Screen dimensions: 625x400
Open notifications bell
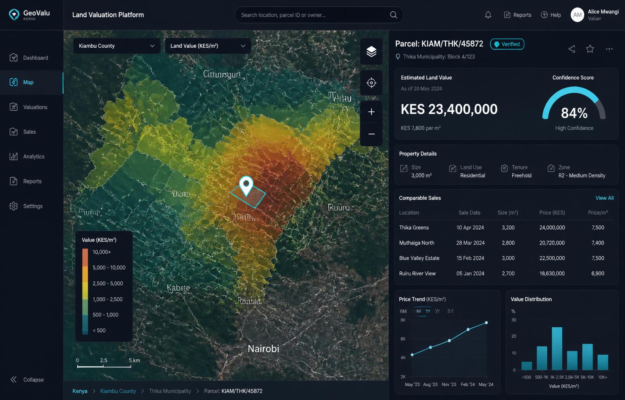pyautogui.click(x=488, y=15)
